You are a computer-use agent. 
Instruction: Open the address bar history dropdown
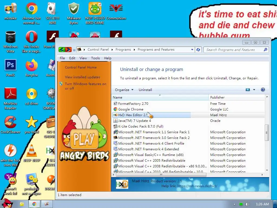point(192,50)
